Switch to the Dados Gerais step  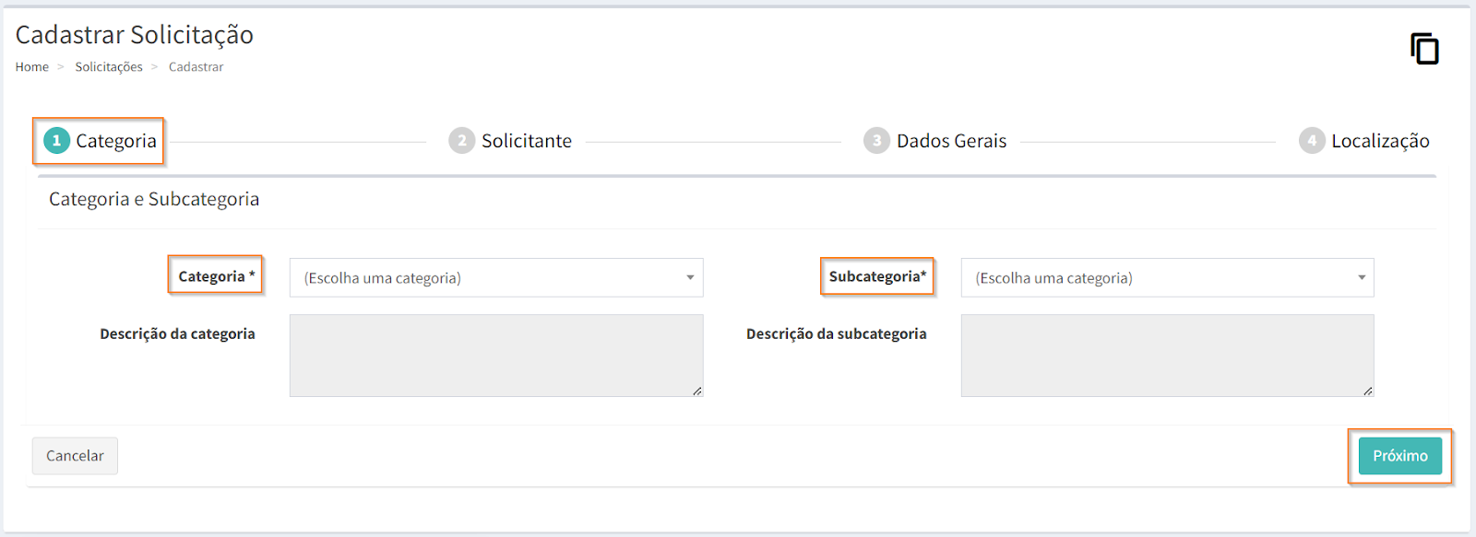951,141
